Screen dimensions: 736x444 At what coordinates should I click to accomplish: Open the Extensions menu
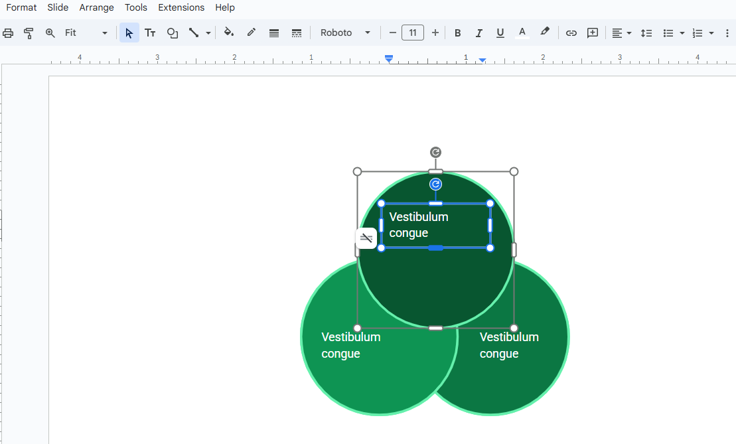(x=181, y=7)
